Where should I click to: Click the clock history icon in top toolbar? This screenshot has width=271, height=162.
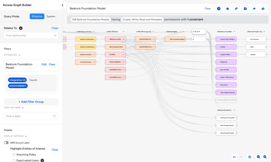[219, 8]
